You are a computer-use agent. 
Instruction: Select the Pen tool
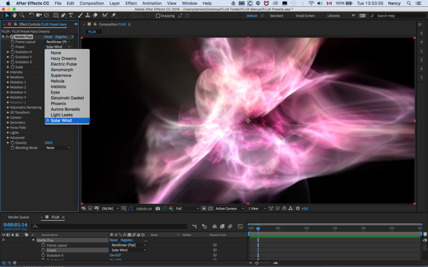(x=63, y=15)
